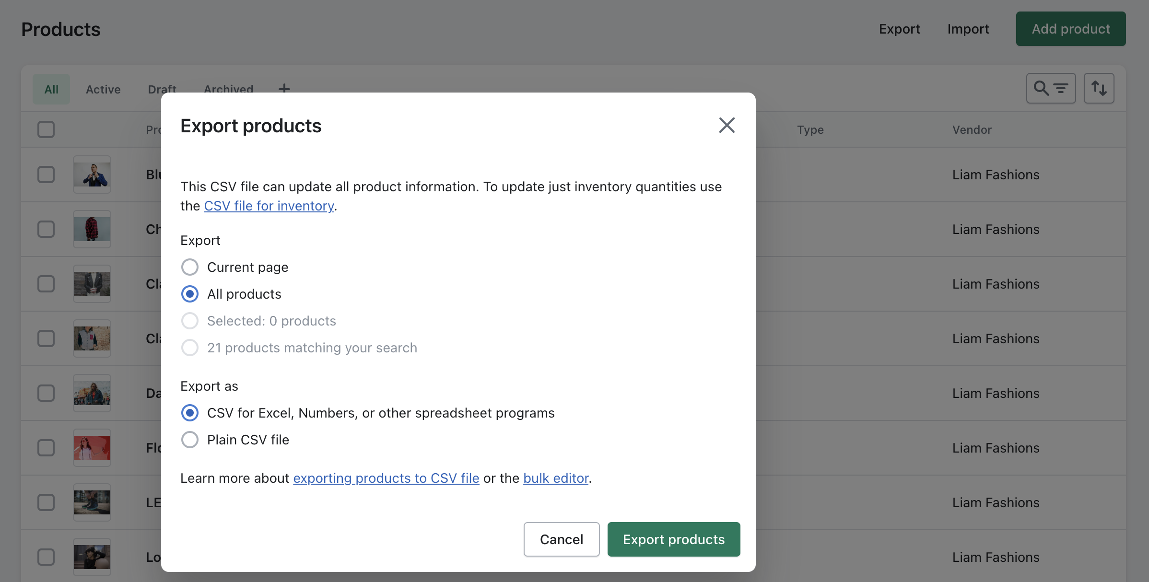
Task: Select the checkbox for the first product row
Action: (x=46, y=175)
